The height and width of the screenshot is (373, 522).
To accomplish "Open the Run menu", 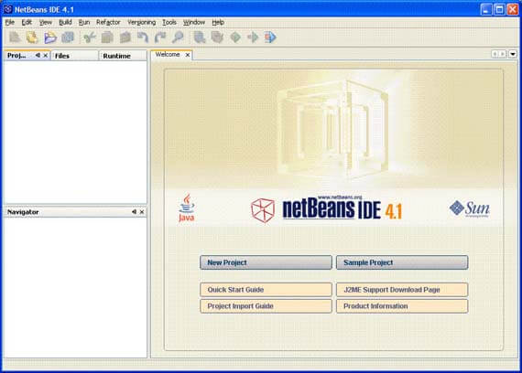I will (x=84, y=22).
